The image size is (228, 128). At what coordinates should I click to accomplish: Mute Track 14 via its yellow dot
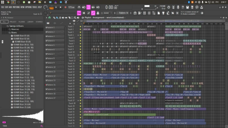(x=80, y=63)
